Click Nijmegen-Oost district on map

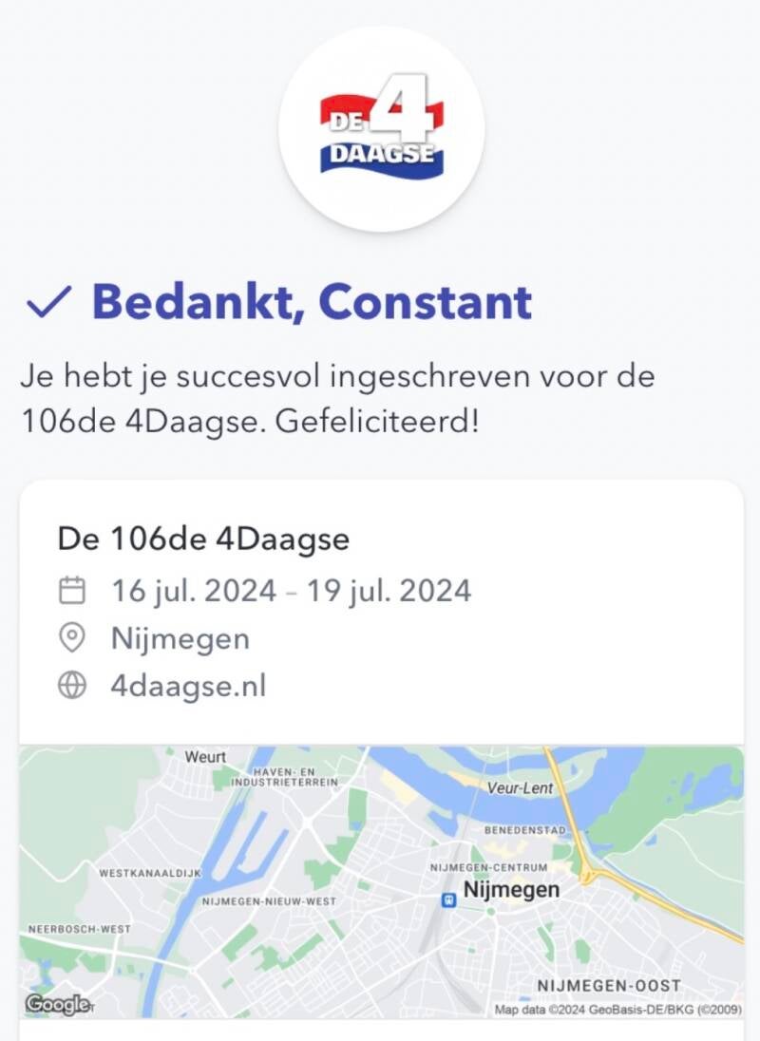pos(609,986)
